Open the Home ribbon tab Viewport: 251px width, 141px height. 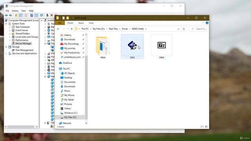tap(70, 23)
